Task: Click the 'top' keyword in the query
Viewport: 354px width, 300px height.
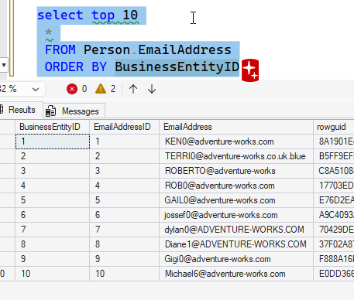Action: point(103,15)
